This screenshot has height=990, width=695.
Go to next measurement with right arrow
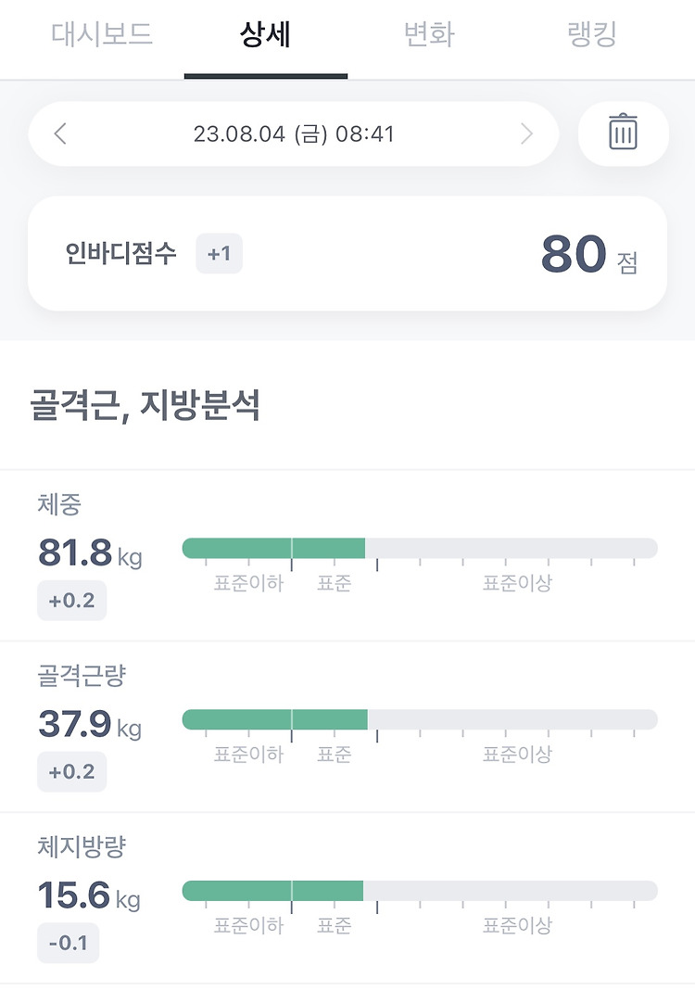pos(526,134)
